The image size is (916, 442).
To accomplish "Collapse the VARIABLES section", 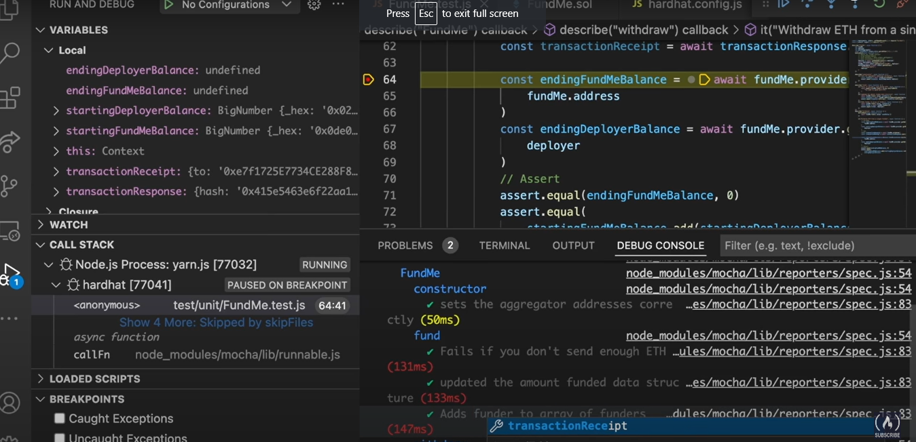I will [40, 30].
